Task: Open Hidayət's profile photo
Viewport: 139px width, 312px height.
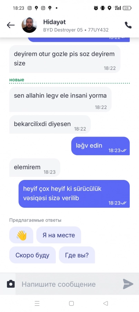Action: (x=29, y=25)
